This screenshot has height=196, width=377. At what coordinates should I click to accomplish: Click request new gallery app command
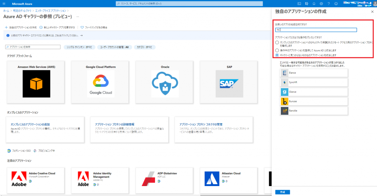[57, 27]
